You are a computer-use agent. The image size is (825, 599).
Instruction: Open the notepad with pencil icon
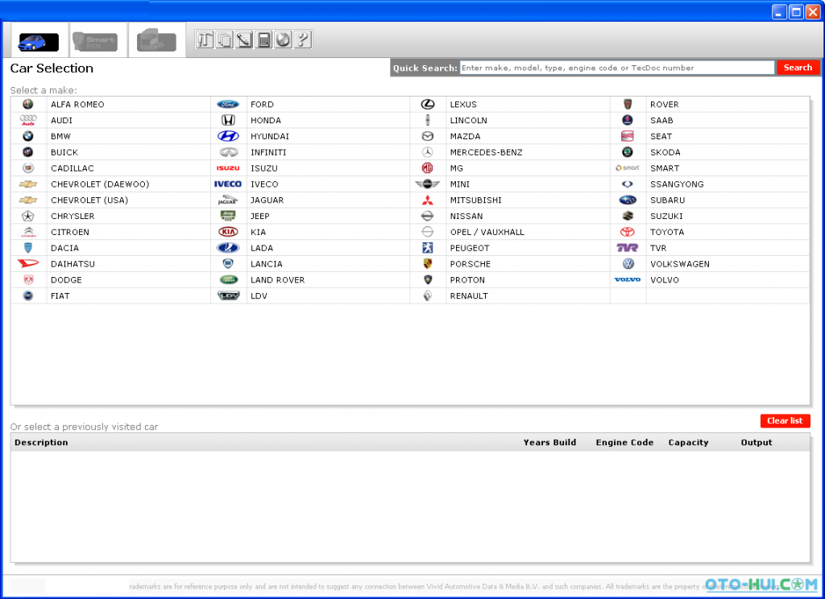pyautogui.click(x=244, y=39)
